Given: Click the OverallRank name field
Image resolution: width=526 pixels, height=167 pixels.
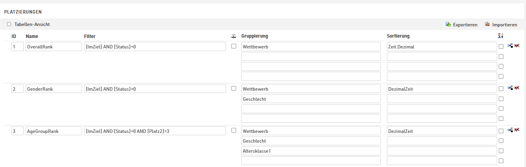Looking at the screenshot, I should tap(53, 46).
